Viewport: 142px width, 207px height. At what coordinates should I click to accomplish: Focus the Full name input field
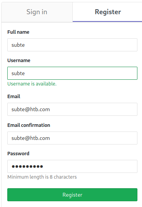point(72,45)
